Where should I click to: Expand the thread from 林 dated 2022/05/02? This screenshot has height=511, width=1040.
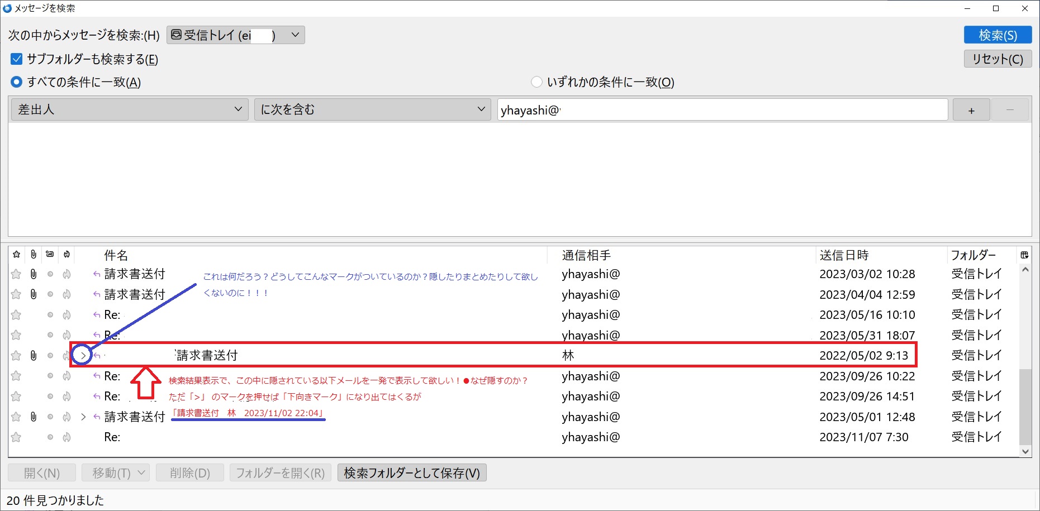(x=83, y=355)
